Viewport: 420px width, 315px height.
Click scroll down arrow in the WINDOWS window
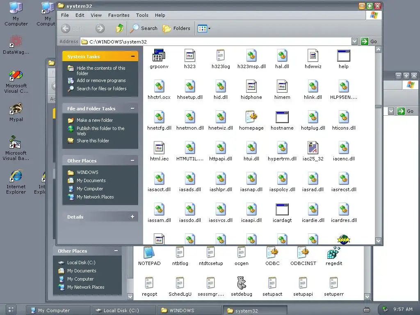(367, 297)
